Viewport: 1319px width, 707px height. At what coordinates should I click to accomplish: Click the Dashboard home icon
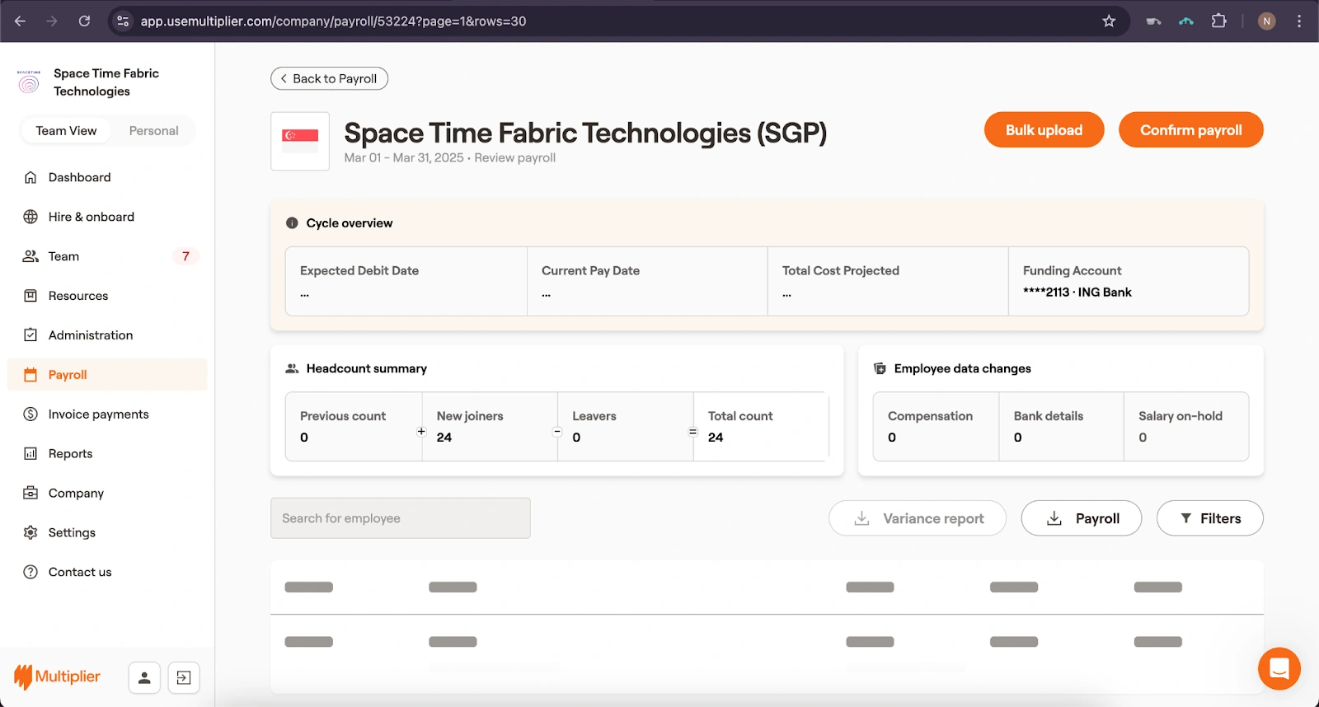tap(31, 177)
